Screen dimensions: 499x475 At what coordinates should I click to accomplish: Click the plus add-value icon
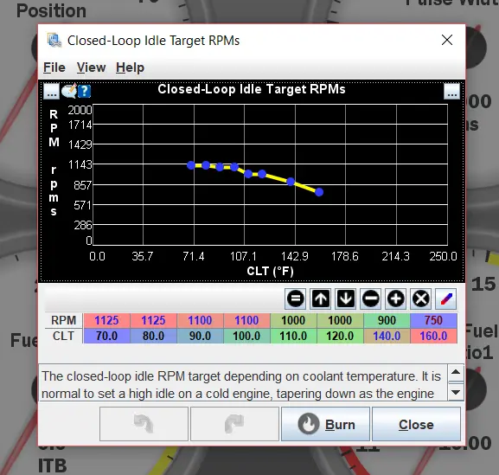point(395,298)
